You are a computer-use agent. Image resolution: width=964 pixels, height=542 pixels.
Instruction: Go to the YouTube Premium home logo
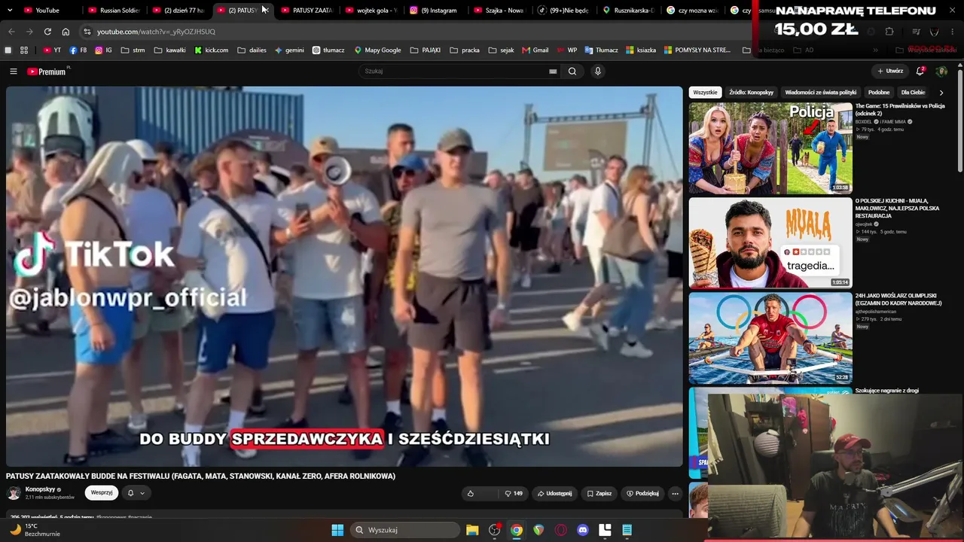(48, 72)
